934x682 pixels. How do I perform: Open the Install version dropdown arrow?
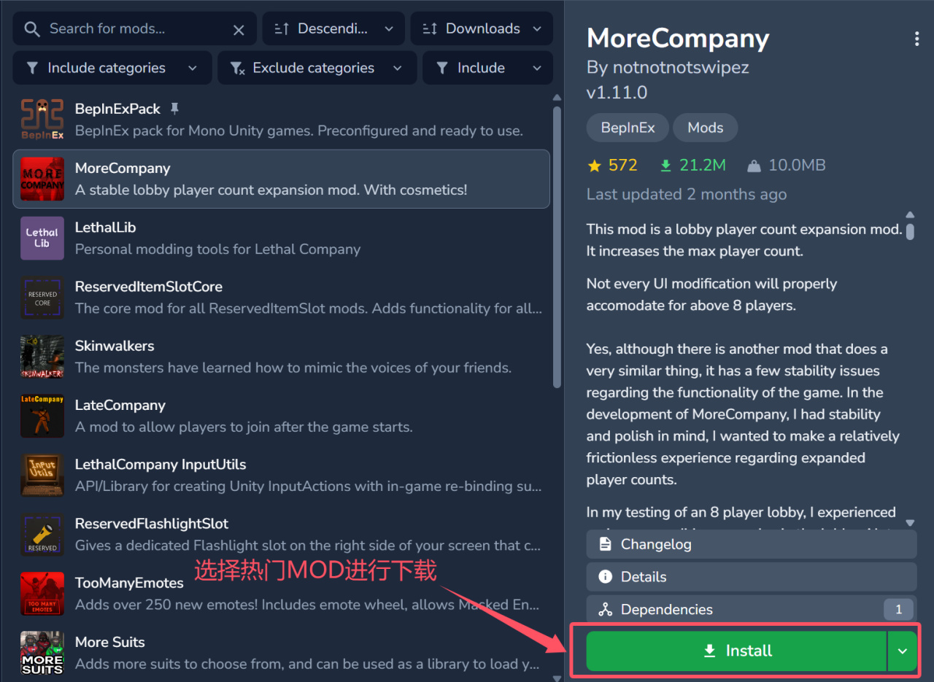point(903,651)
